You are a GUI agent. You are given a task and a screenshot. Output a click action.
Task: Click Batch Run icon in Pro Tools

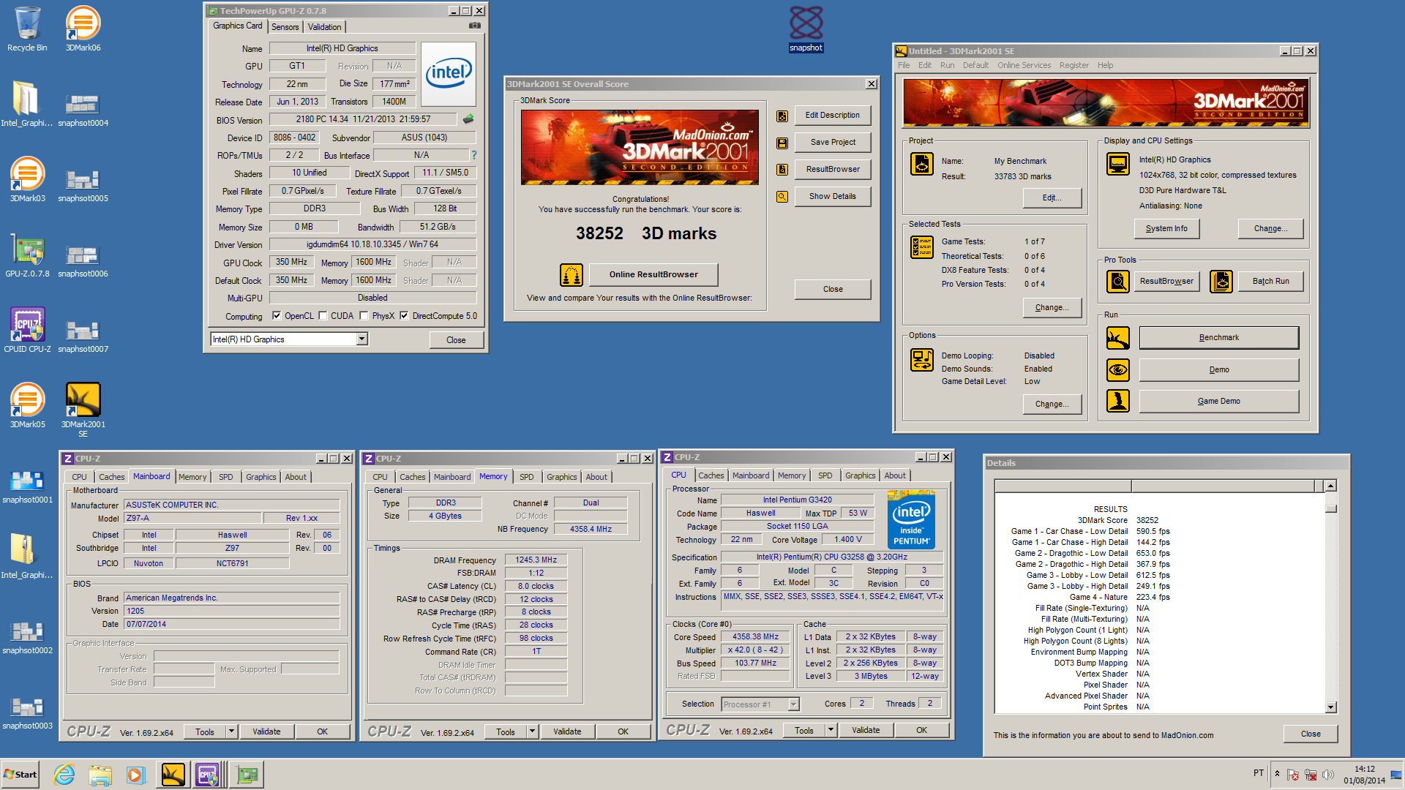pos(1221,282)
